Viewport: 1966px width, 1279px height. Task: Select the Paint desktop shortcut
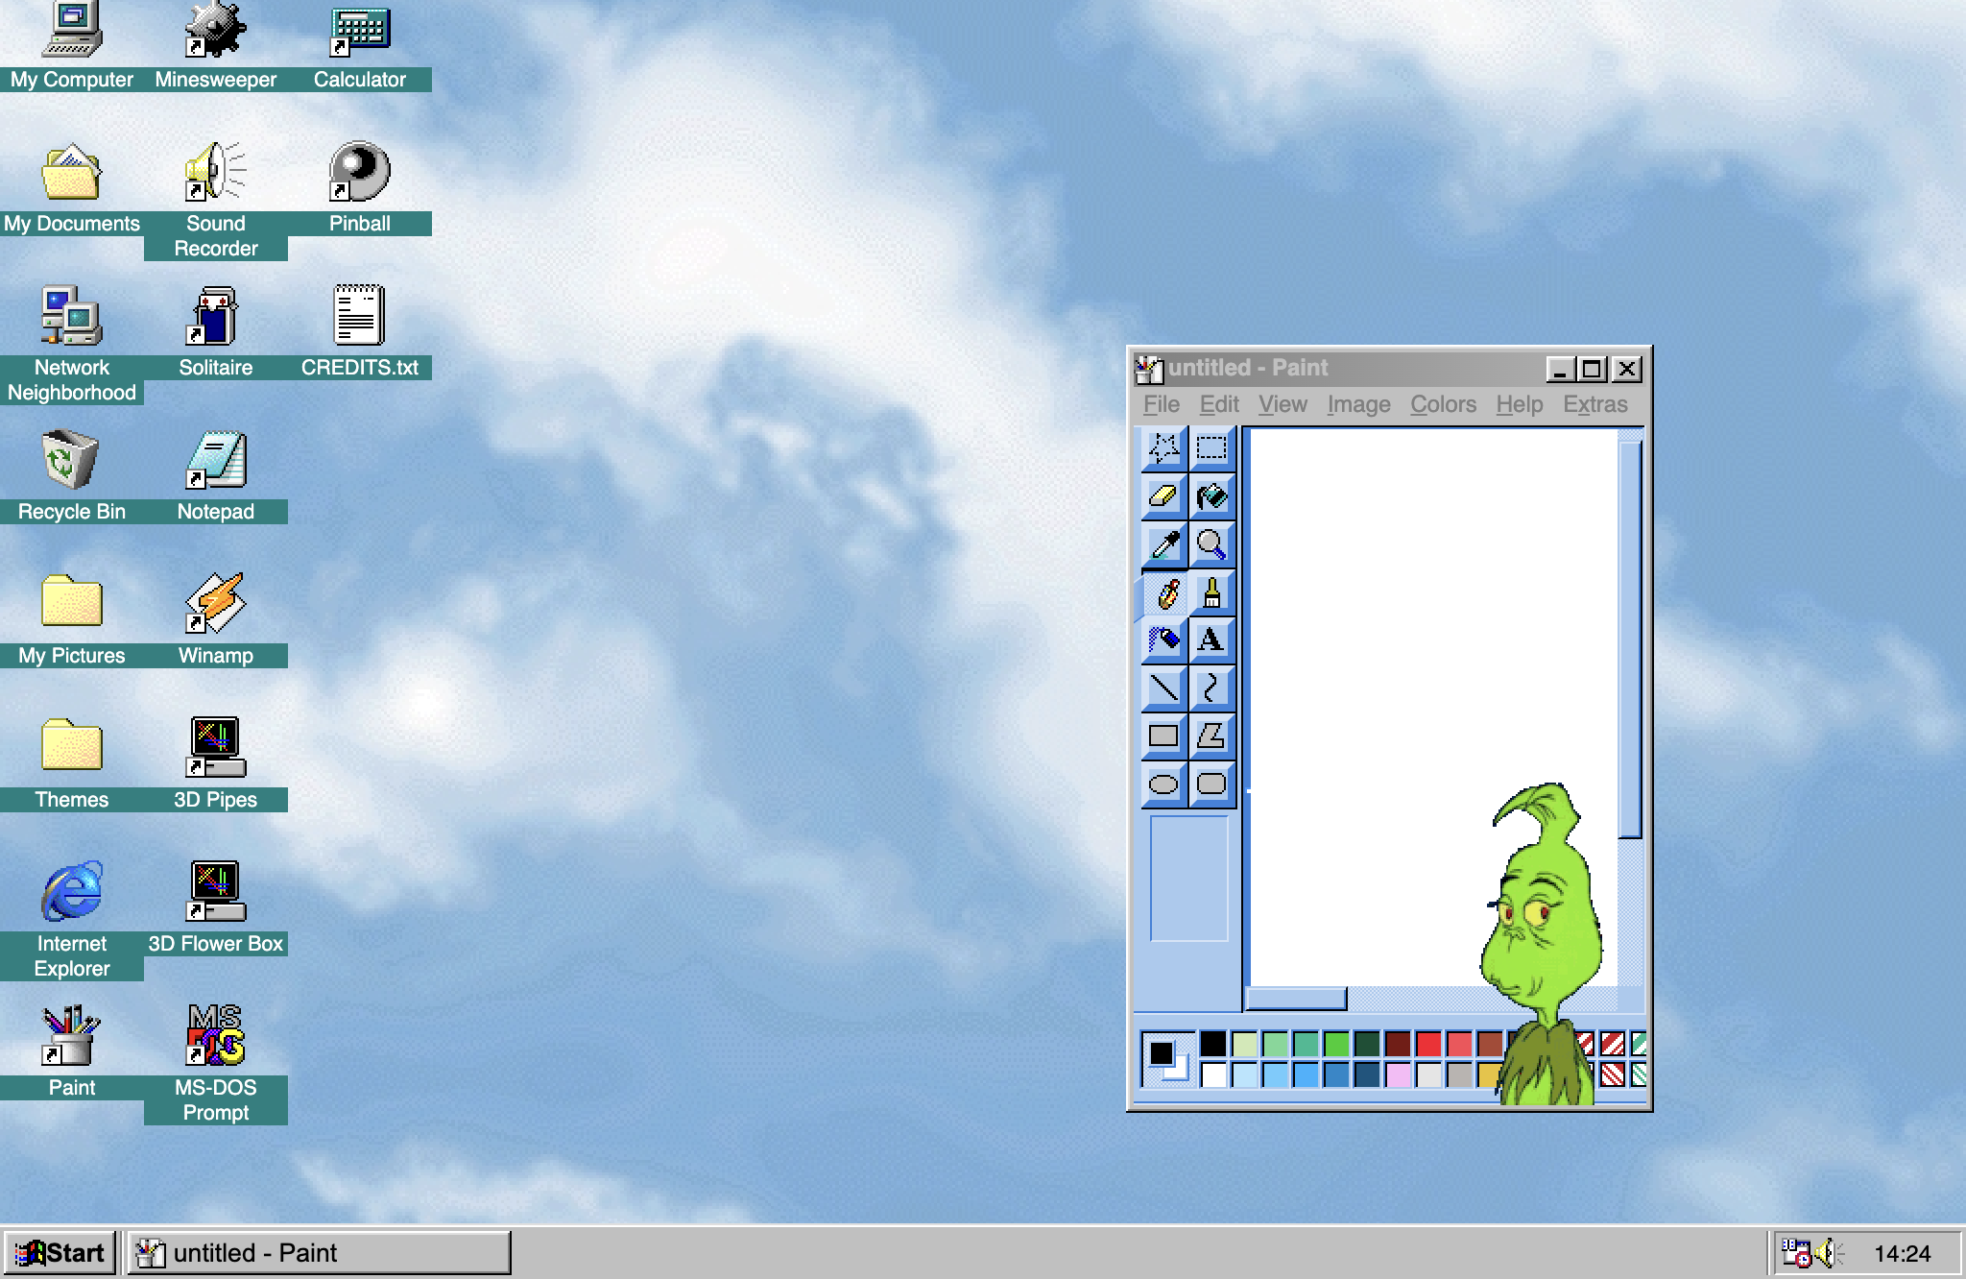pyautogui.click(x=72, y=1051)
